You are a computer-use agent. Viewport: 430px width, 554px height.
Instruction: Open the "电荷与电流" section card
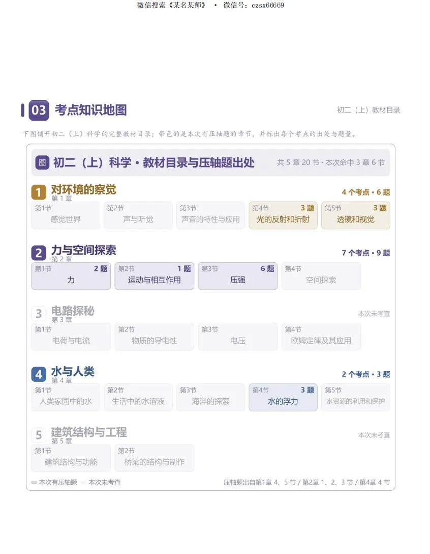71,337
